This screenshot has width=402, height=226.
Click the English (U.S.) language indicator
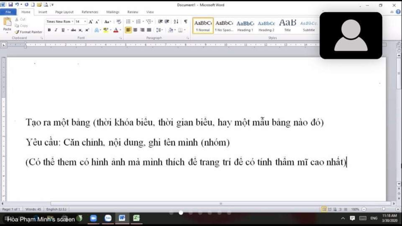pyautogui.click(x=56, y=209)
